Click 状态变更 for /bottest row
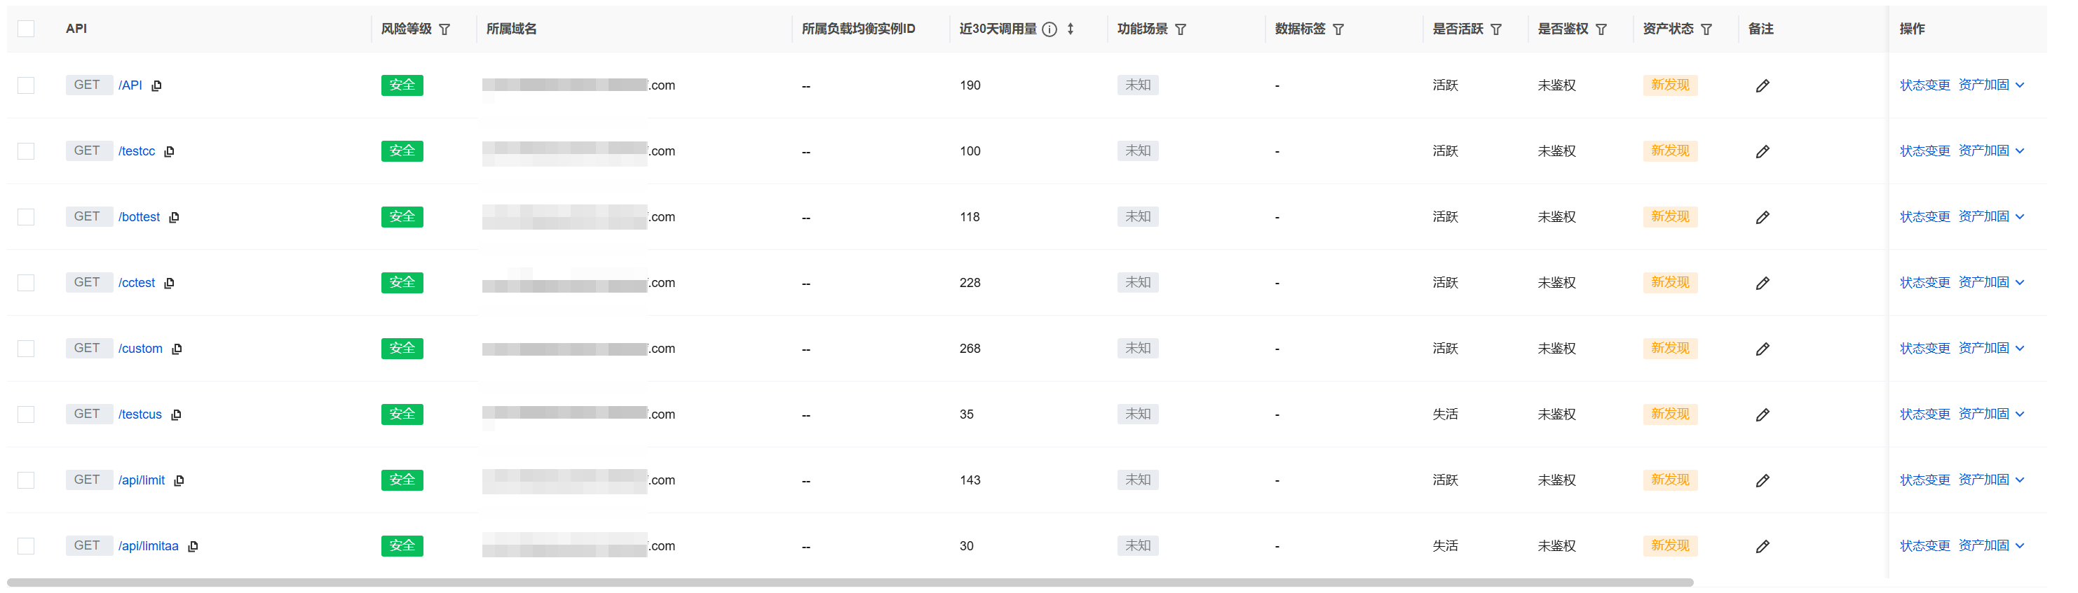Image resolution: width=2078 pixels, height=593 pixels. tap(1924, 217)
